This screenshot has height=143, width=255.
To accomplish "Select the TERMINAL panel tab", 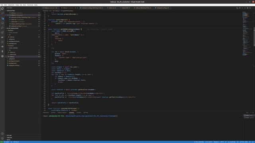I will pos(72,112).
